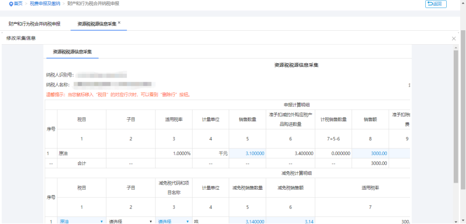Viewport: 466px width, 224px height.
Task: Close the 资源税税源信息采集 tab with ×
Action: pyautogui.click(x=119, y=23)
